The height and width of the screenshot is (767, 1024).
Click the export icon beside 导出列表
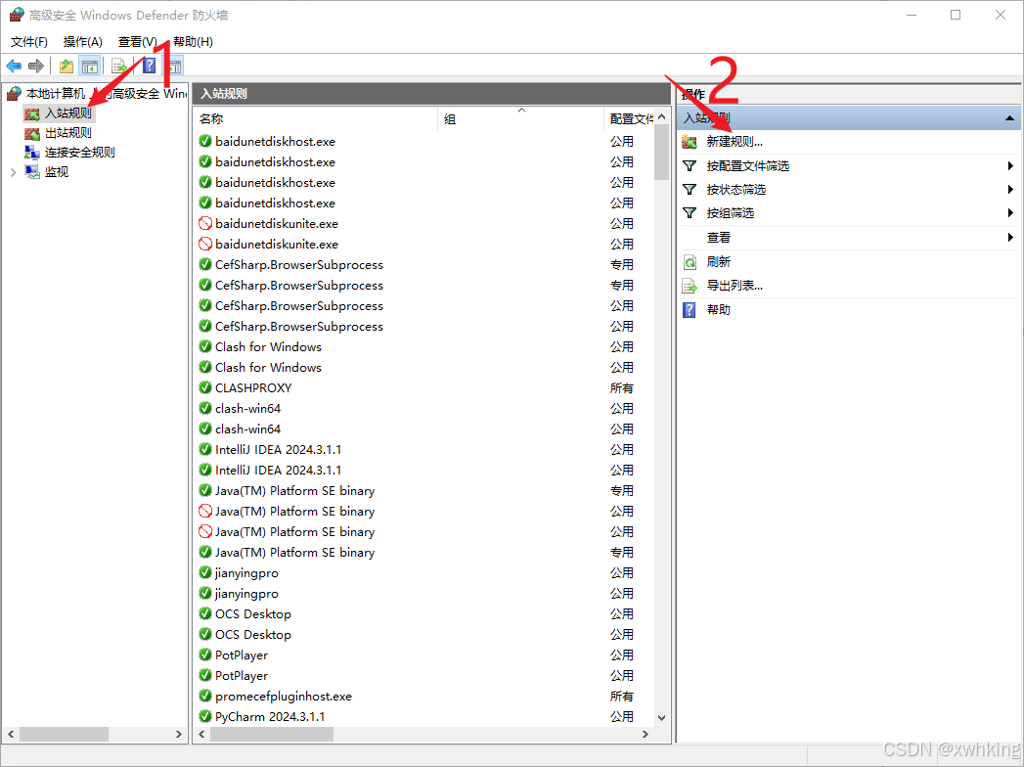tap(690, 286)
